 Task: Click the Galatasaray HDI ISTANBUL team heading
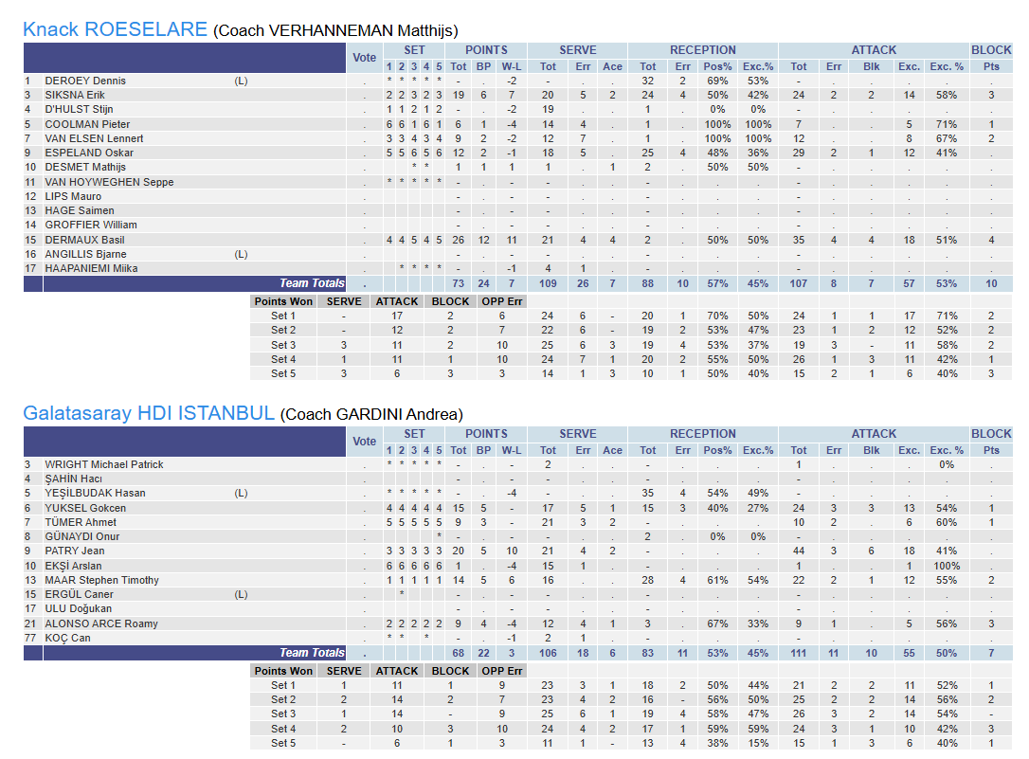pyautogui.click(x=149, y=413)
